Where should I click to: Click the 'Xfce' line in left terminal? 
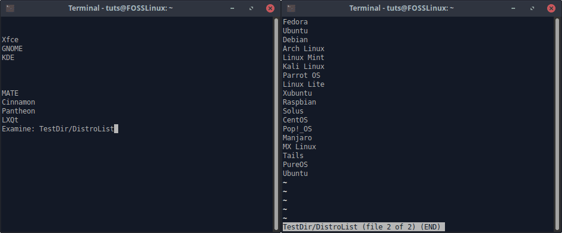point(10,40)
